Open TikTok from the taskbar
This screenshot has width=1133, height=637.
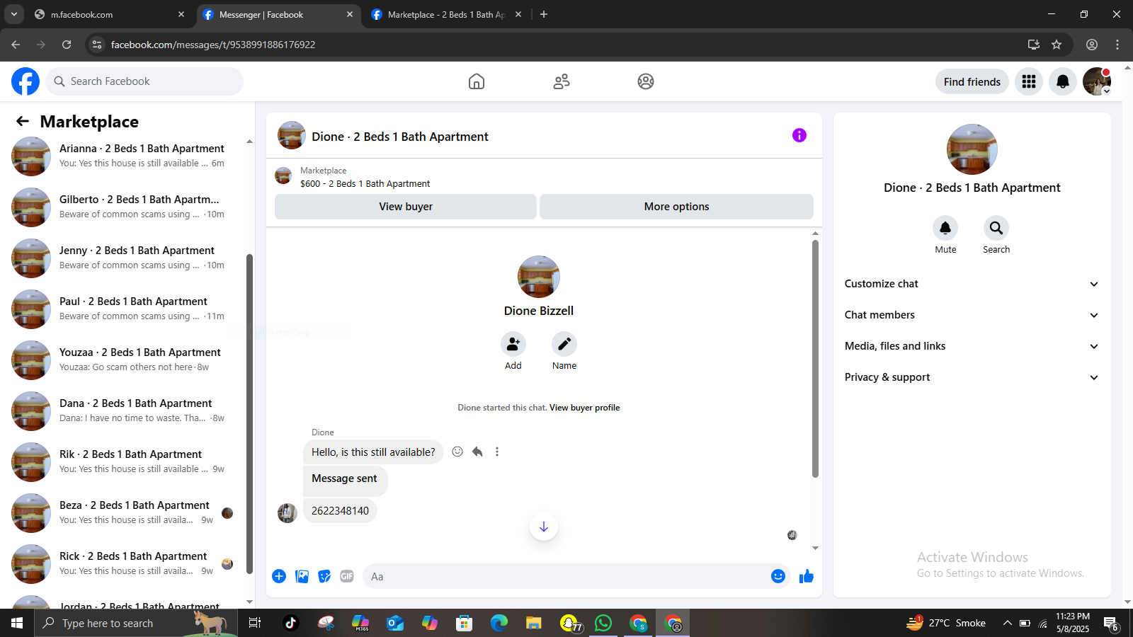pyautogui.click(x=290, y=623)
